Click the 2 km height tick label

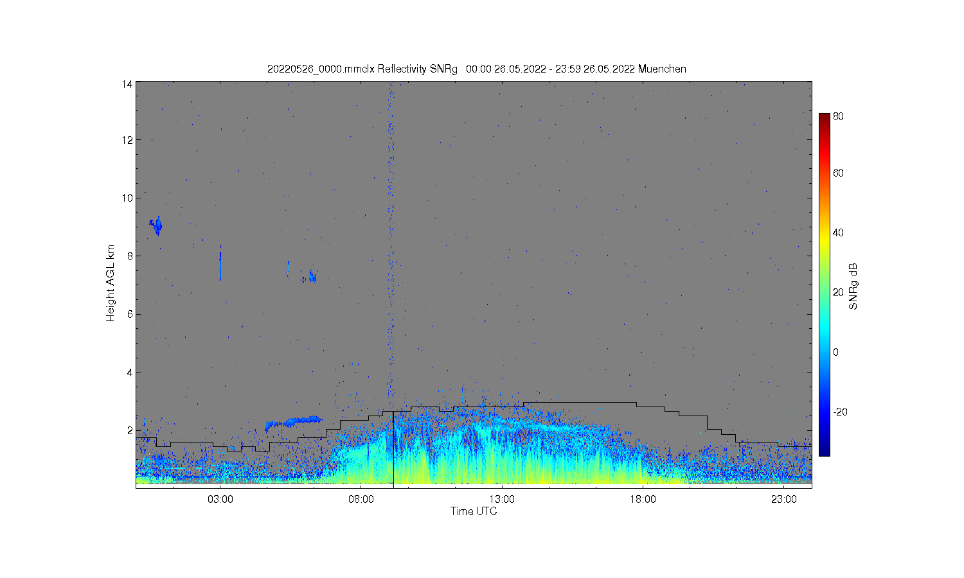[x=130, y=430]
